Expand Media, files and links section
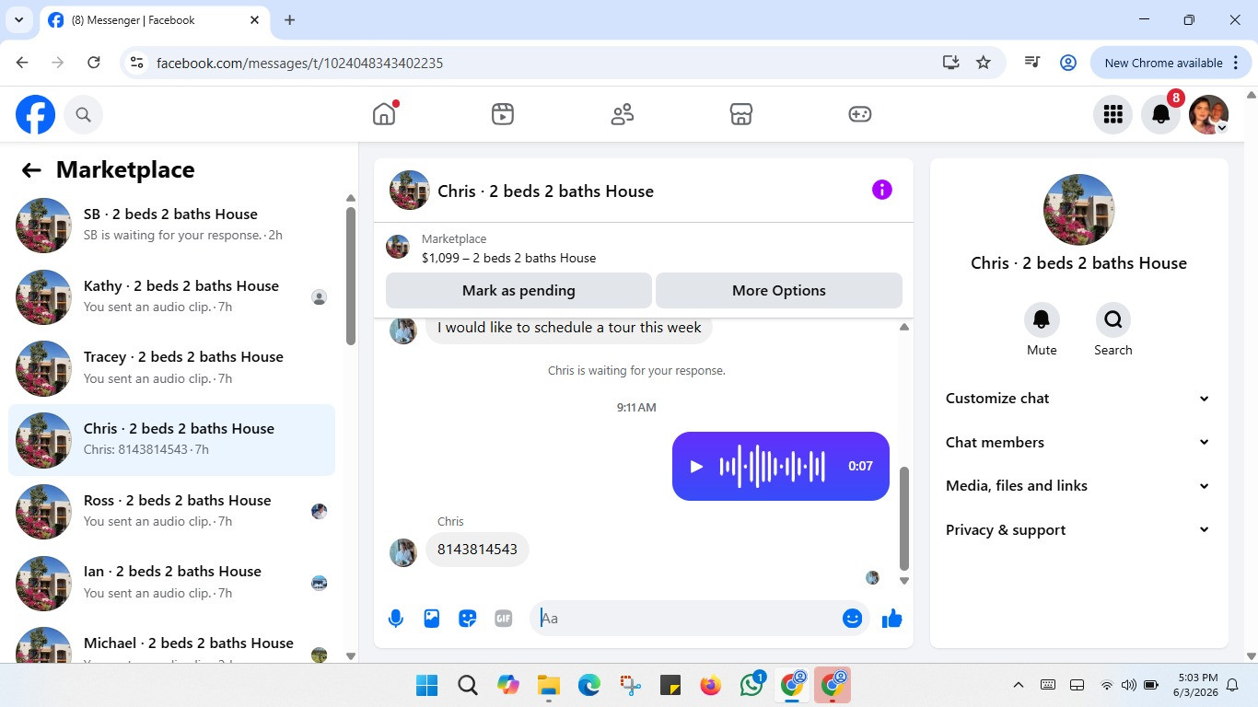Screen dimensions: 1258x707 point(1078,486)
